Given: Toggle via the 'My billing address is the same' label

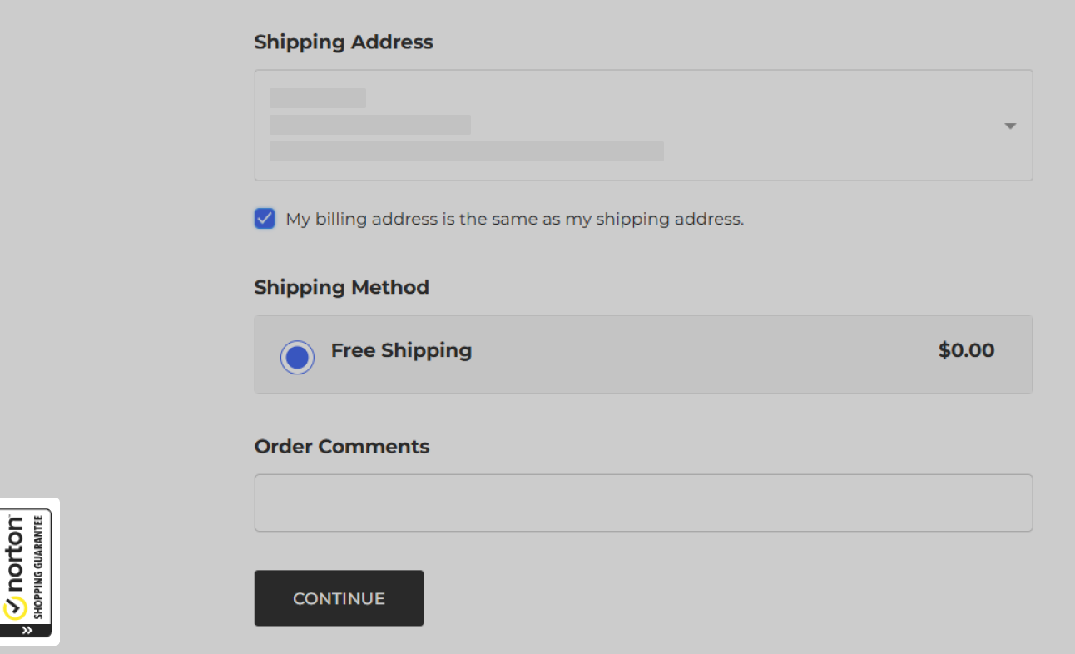Looking at the screenshot, I should pyautogui.click(x=514, y=220).
